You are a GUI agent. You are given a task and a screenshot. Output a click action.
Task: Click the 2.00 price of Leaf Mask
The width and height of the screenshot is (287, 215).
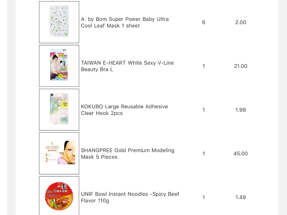tap(241, 22)
